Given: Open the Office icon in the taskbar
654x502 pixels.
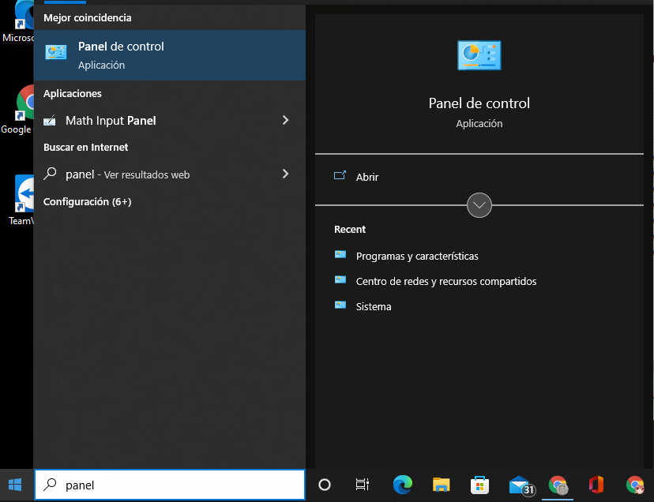Looking at the screenshot, I should point(596,485).
